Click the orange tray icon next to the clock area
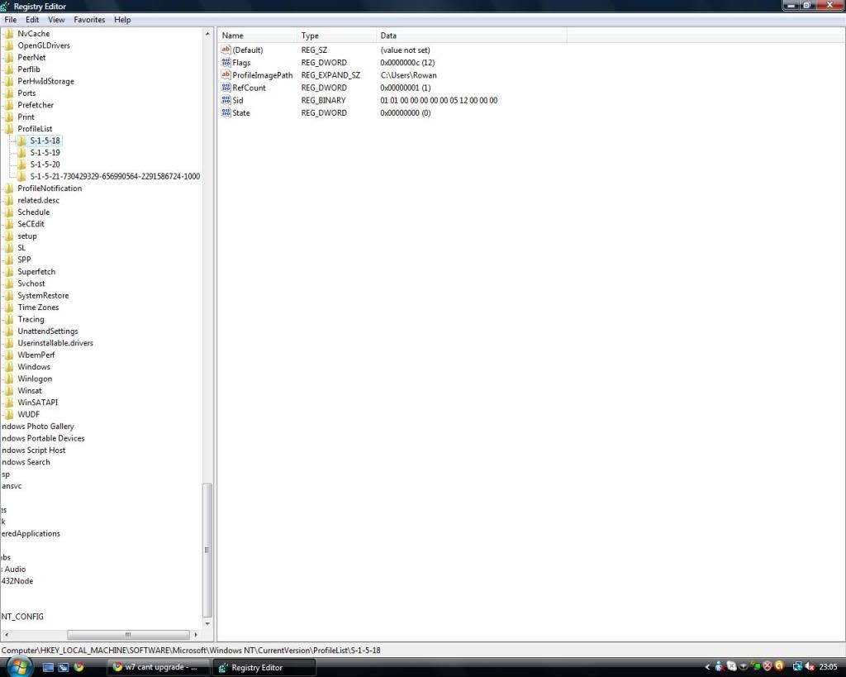Viewport: 846px width, 677px height. coord(779,667)
